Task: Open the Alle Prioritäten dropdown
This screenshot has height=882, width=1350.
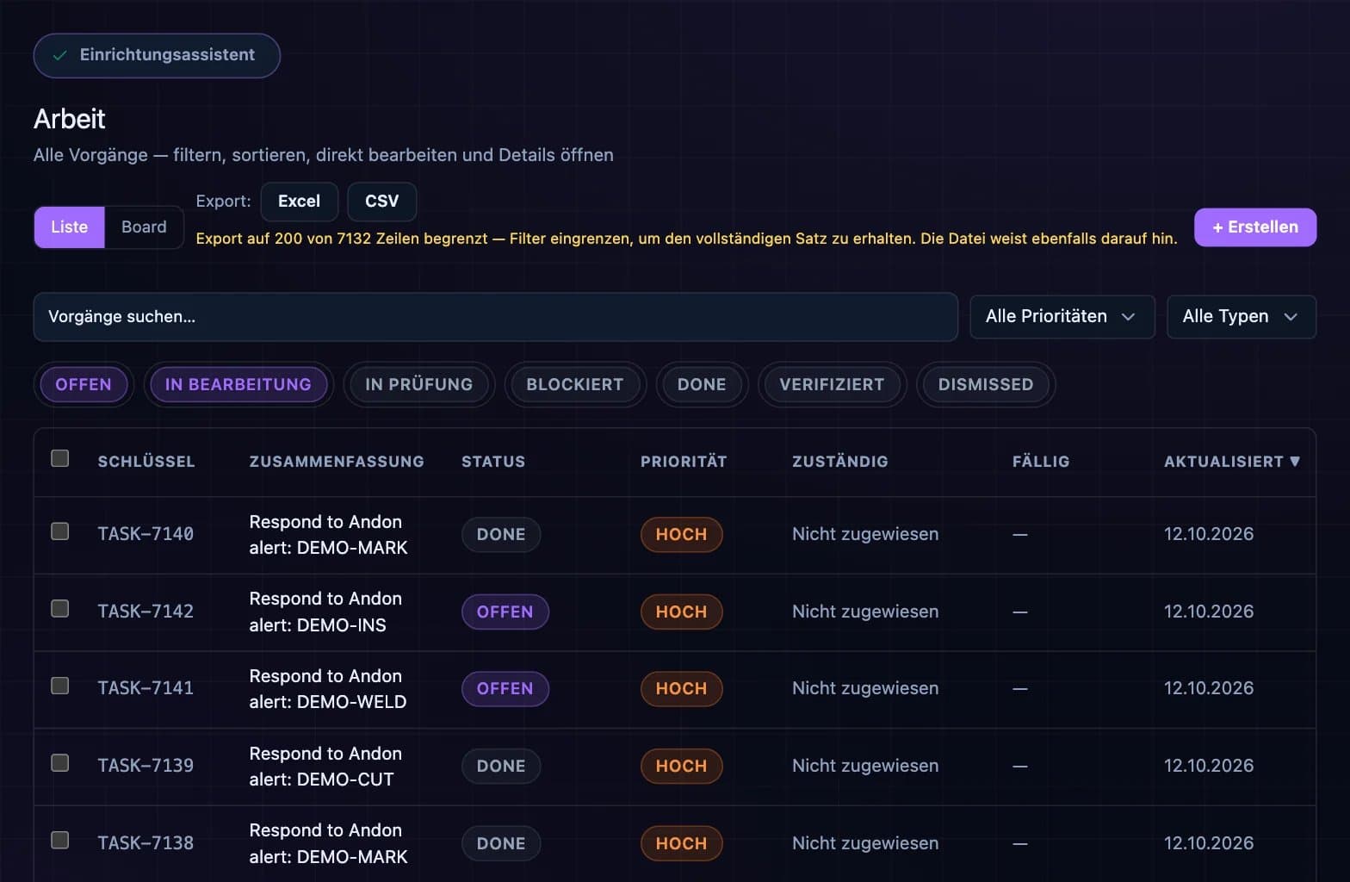Action: pos(1062,316)
